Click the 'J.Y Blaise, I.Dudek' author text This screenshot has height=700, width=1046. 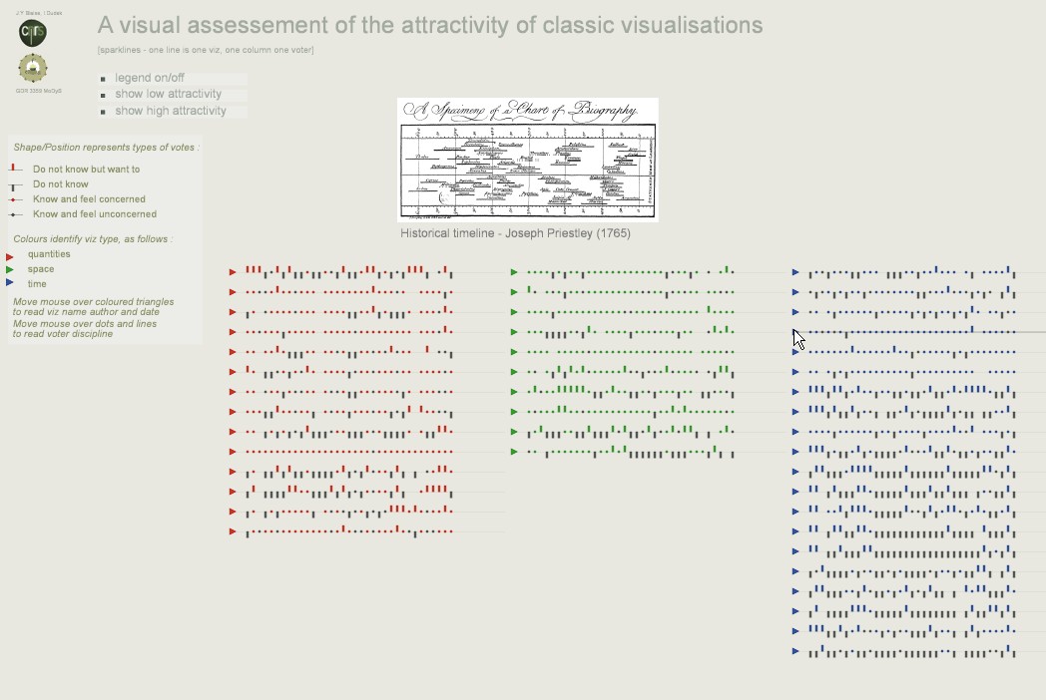point(39,13)
